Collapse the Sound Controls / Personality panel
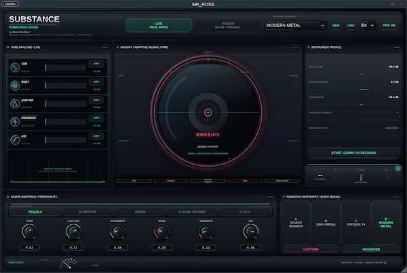Image resolution: width=407 pixels, height=273 pixels. 271,196
